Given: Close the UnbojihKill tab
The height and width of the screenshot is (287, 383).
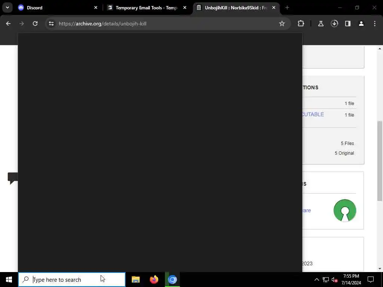Looking at the screenshot, I should coord(274,7).
